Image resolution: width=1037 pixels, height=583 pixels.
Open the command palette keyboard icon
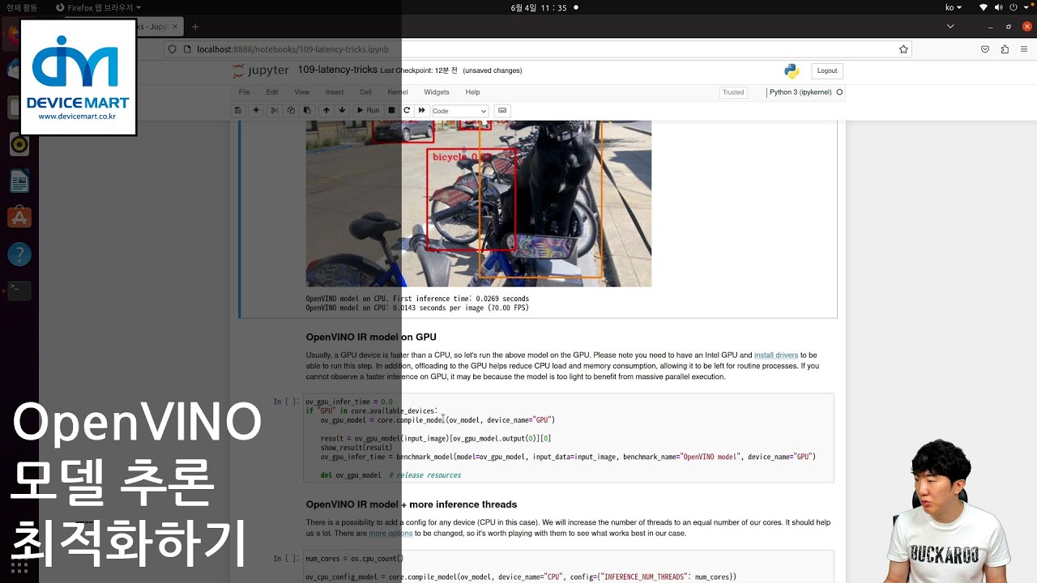pos(502,110)
